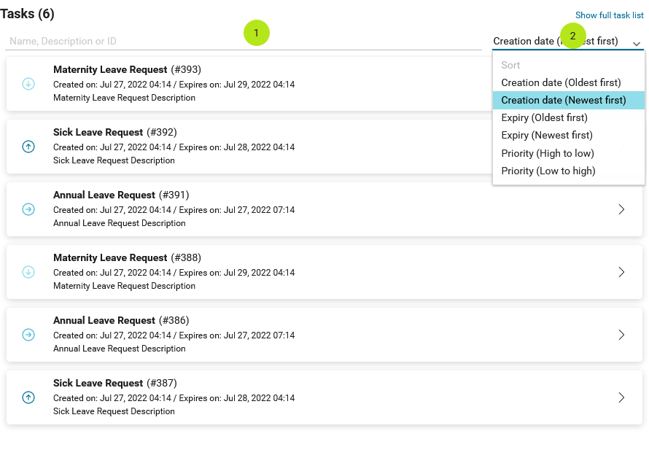Open the Sick Leave Request (#392) title
The width and height of the screenshot is (649, 466).
[x=114, y=133]
